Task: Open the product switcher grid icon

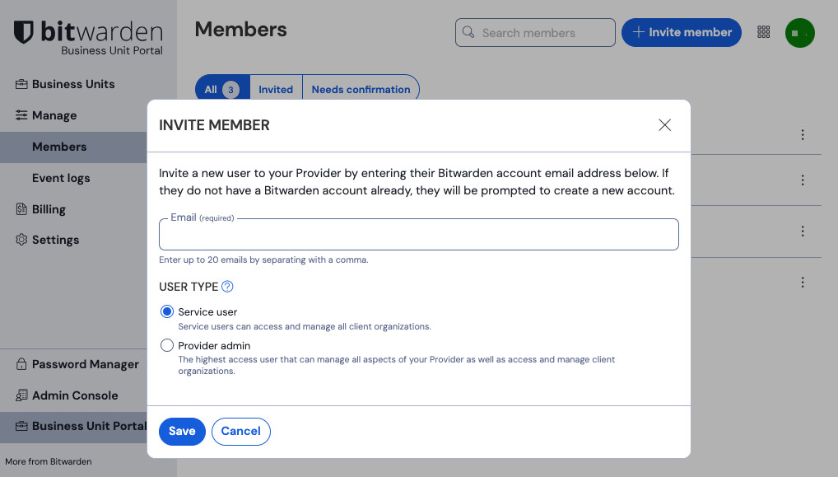Action: click(x=764, y=32)
